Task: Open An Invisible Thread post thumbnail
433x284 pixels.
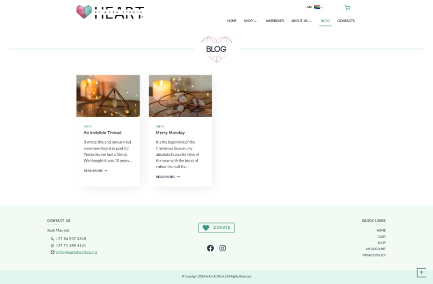Action: click(108, 96)
